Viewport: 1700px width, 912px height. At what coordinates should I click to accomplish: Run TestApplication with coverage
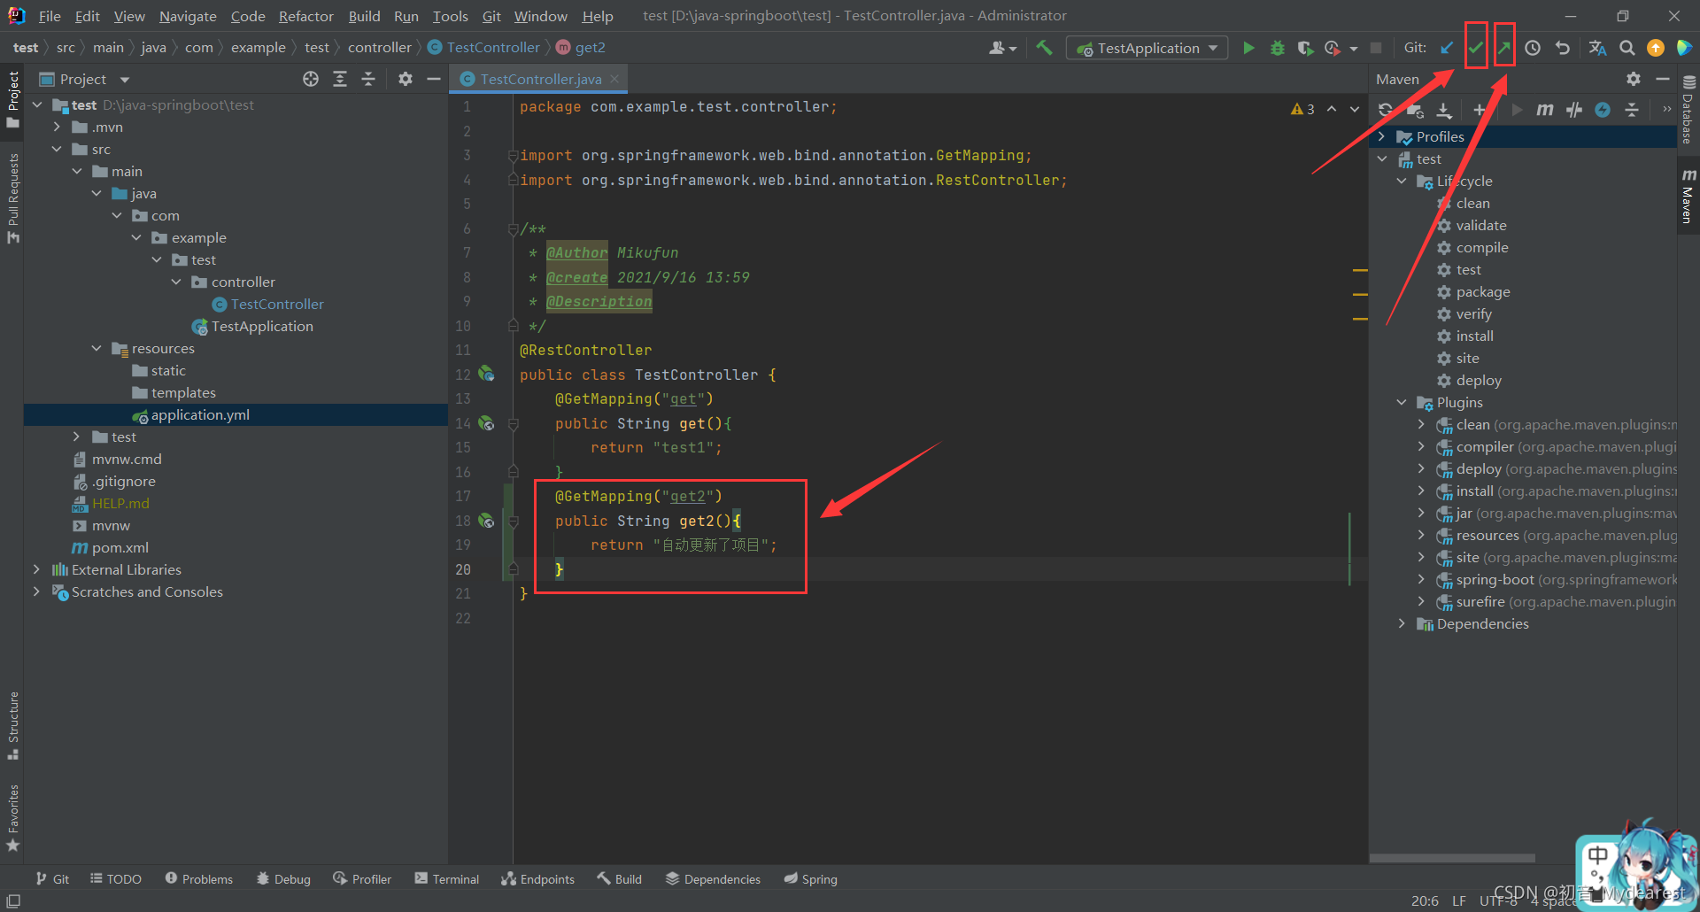[1305, 48]
